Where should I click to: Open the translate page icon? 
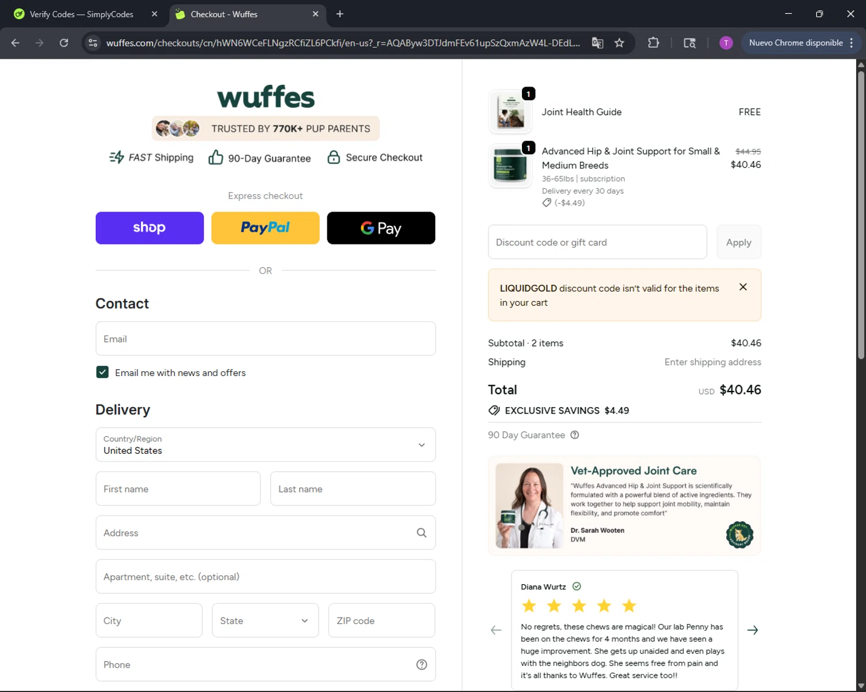coord(598,43)
